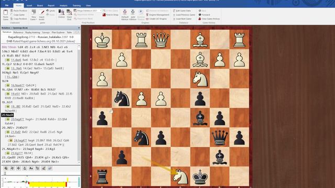Toggle Input Mode in the ribbon
335x188 pixels.
(x=42, y=15)
